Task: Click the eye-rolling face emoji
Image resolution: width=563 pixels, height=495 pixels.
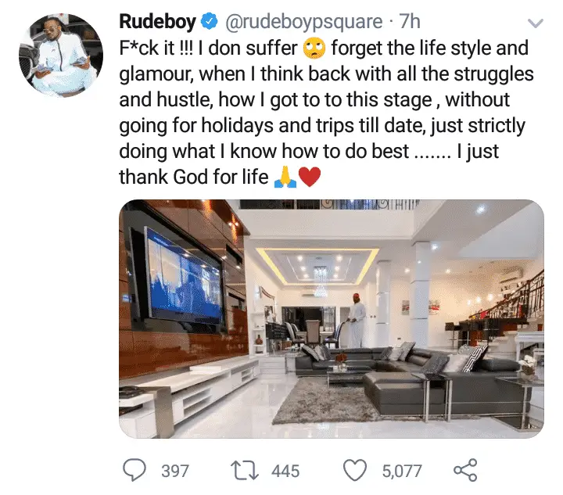Action: (x=314, y=48)
